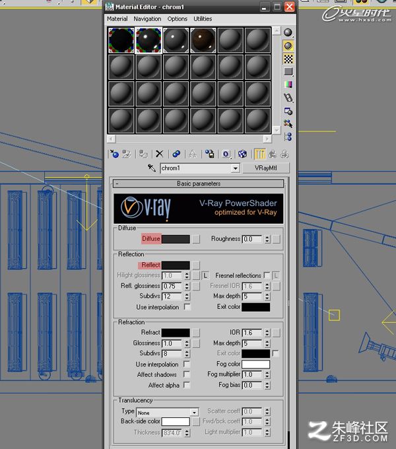Click the sample slots horizontal scroll right arrow

coord(267,139)
